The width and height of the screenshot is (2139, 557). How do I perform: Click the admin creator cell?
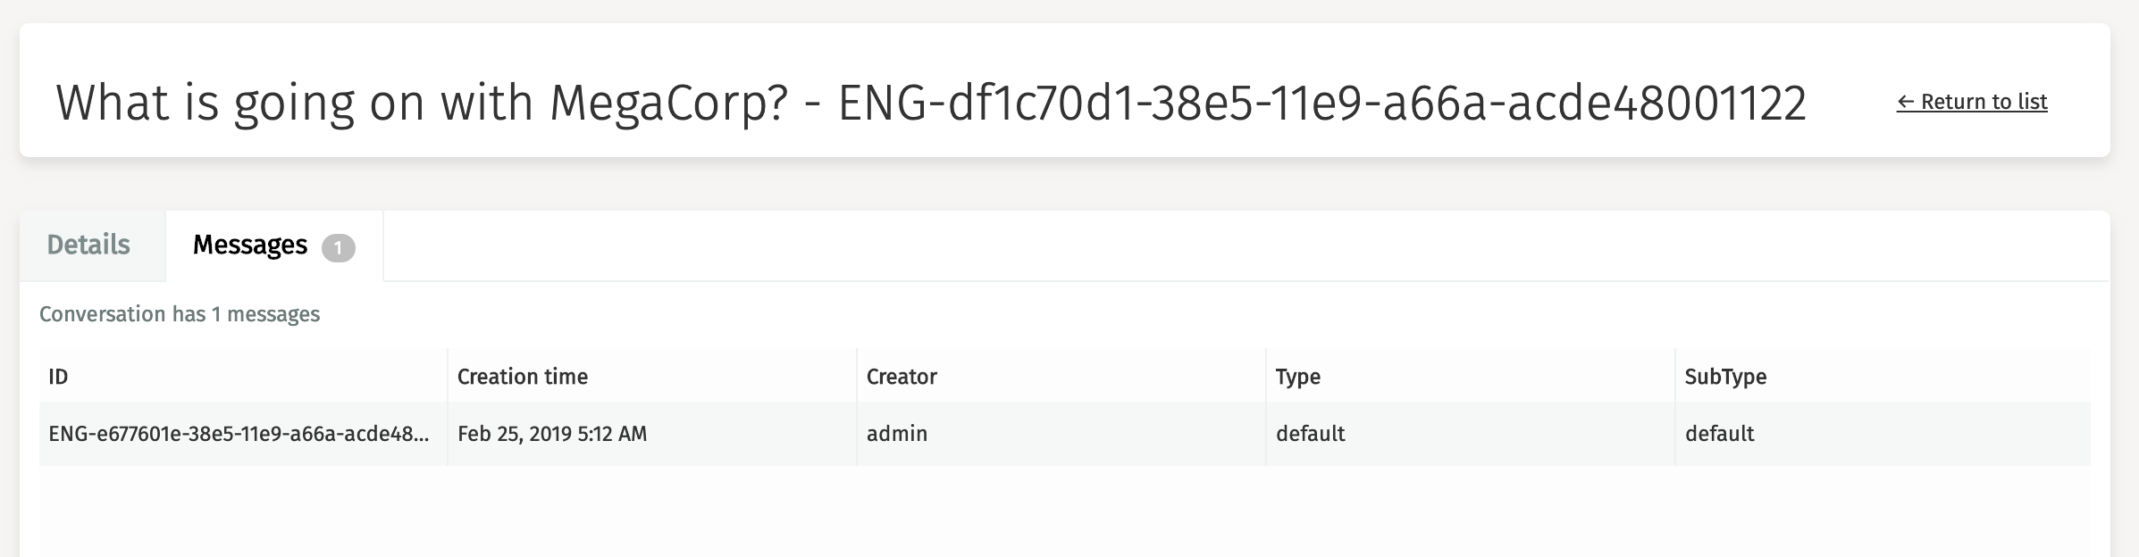[x=897, y=434]
